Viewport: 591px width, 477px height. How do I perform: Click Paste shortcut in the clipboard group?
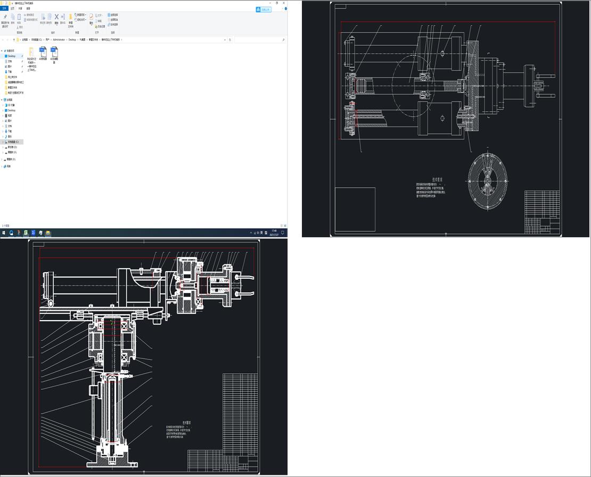click(31, 20)
